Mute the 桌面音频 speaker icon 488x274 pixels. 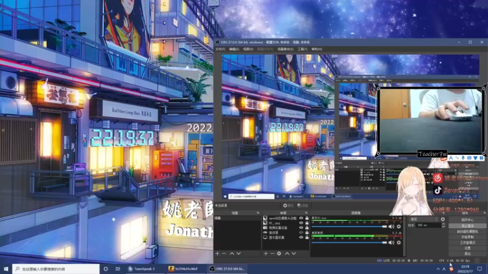coord(391,242)
